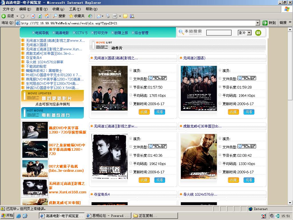Screen dimensions: 293x220
Task: Click 收藏 for 无间道1[高清]
Action: point(144,180)
